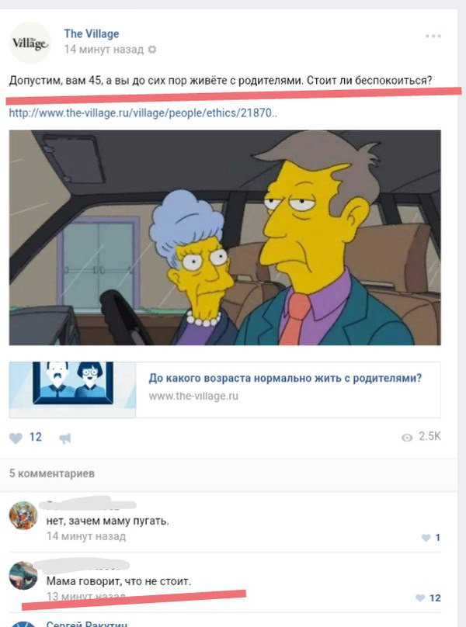Open the post options three-dots menu
The image size is (466, 627).
pos(433,36)
